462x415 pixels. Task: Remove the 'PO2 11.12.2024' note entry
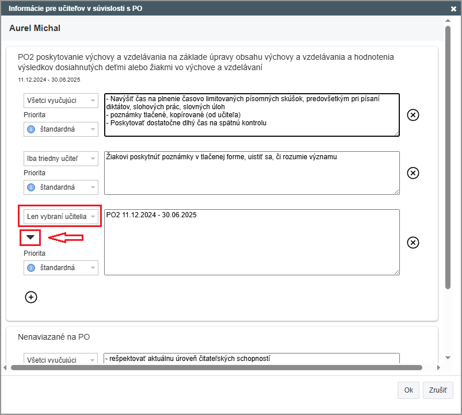tap(413, 243)
